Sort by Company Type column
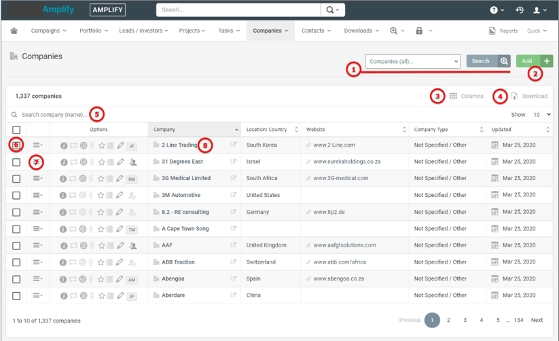The image size is (559, 341). pos(448,130)
